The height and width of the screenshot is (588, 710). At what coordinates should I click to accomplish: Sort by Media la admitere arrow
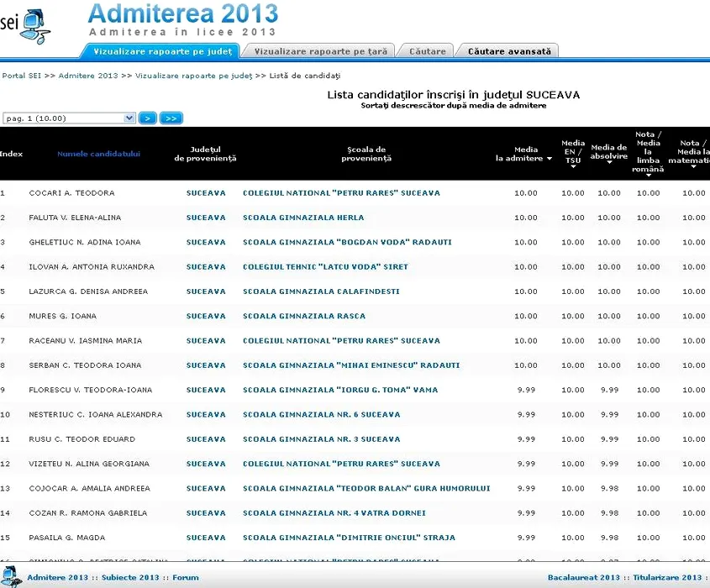[x=550, y=159]
